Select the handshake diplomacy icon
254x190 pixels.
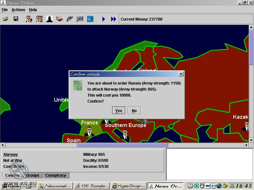[60, 19]
